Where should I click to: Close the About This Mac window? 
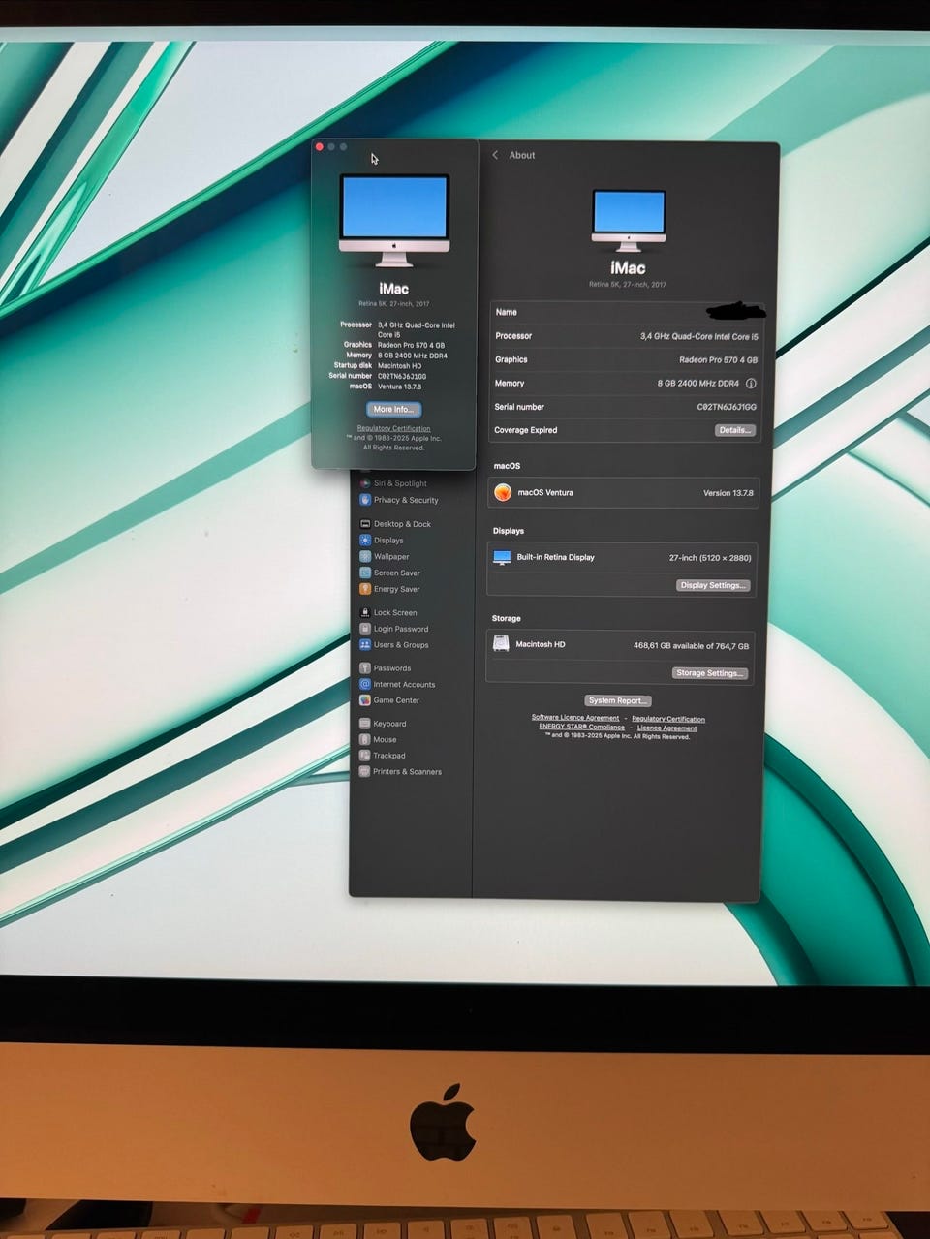(320, 147)
